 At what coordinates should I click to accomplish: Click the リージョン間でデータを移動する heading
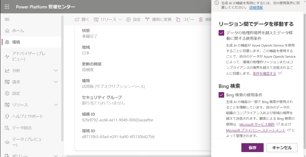[x=256, y=24]
